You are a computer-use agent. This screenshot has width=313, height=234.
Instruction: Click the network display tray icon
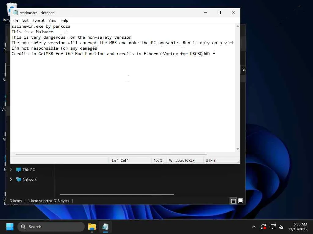pyautogui.click(x=273, y=227)
